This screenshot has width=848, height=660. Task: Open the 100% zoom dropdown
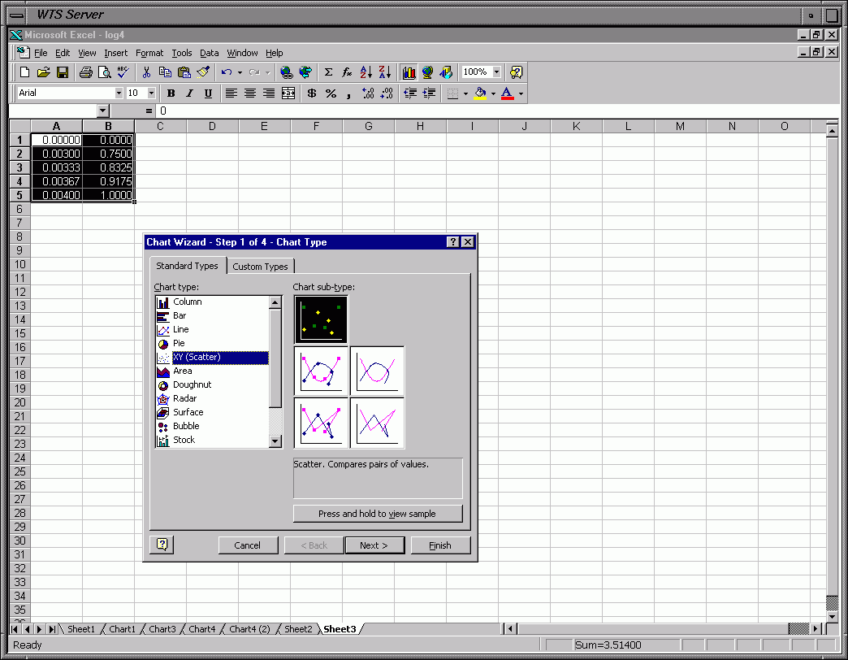pos(496,72)
